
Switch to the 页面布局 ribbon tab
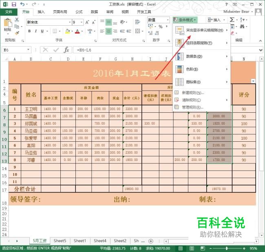pyautogui.click(x=60, y=12)
